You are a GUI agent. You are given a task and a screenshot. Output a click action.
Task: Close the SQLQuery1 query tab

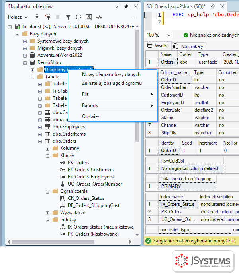pyautogui.click(x=222, y=6)
